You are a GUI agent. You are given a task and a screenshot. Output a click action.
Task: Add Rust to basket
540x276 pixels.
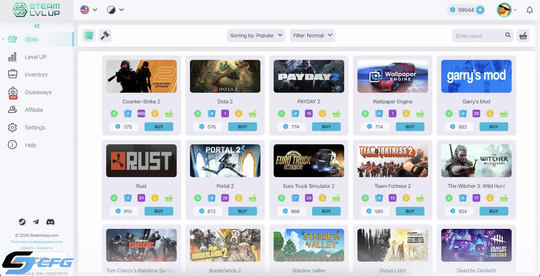point(169,198)
